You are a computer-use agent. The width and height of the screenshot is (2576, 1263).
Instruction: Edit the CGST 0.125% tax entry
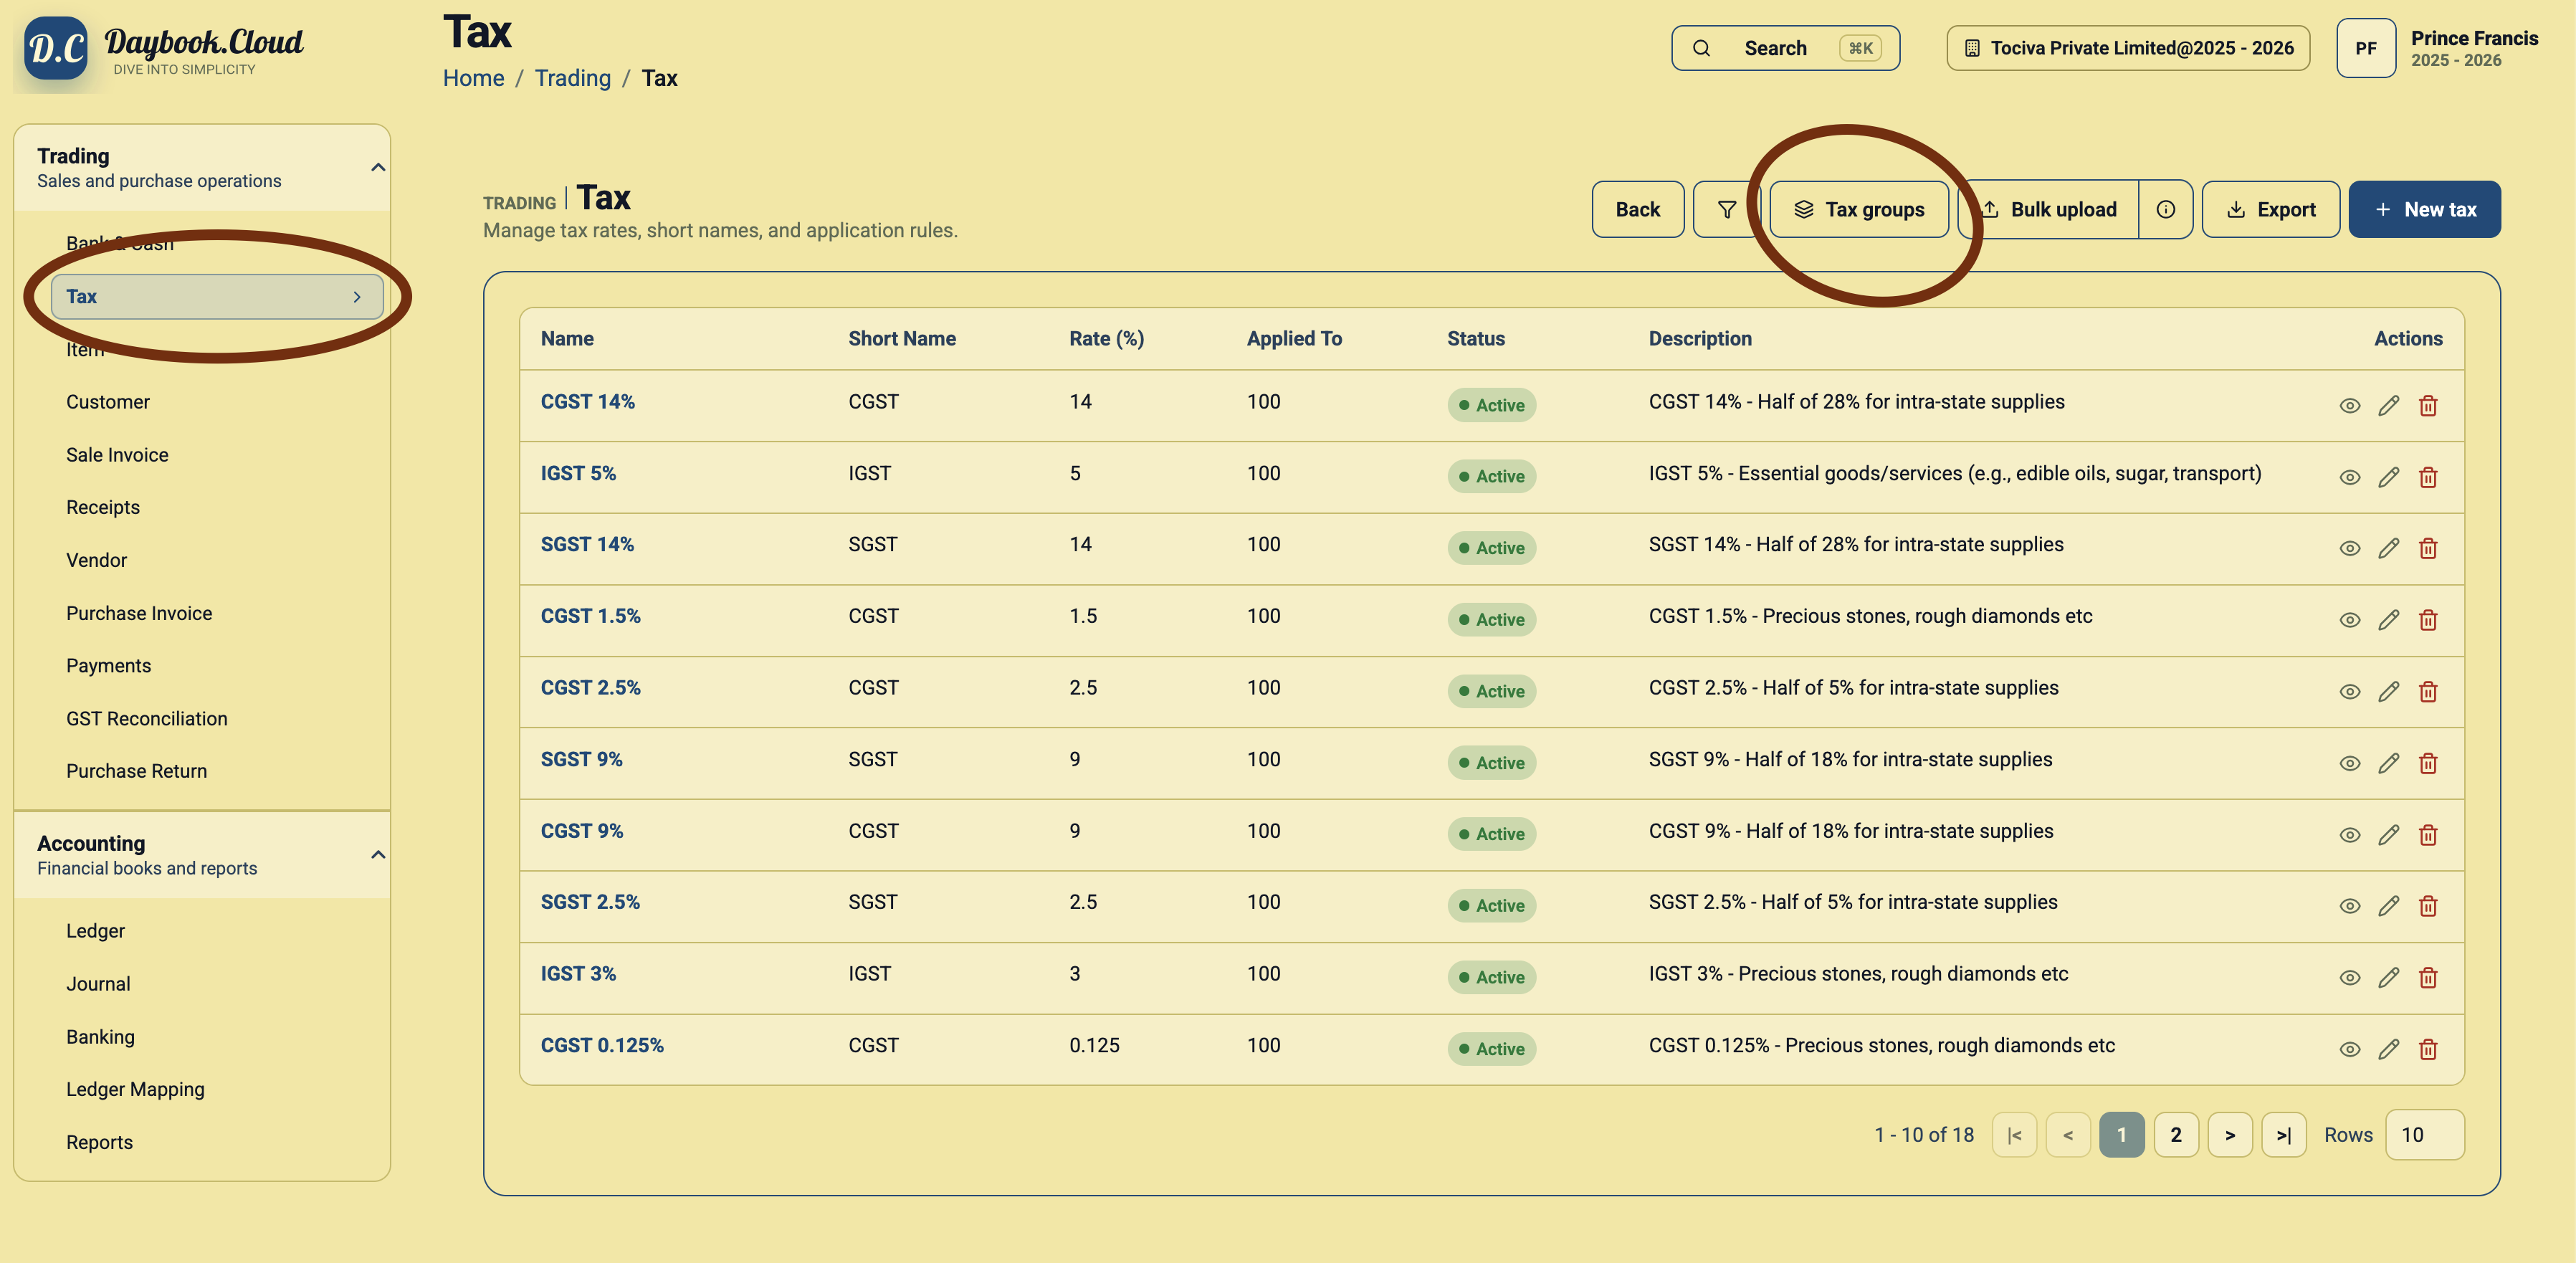coord(2388,1050)
